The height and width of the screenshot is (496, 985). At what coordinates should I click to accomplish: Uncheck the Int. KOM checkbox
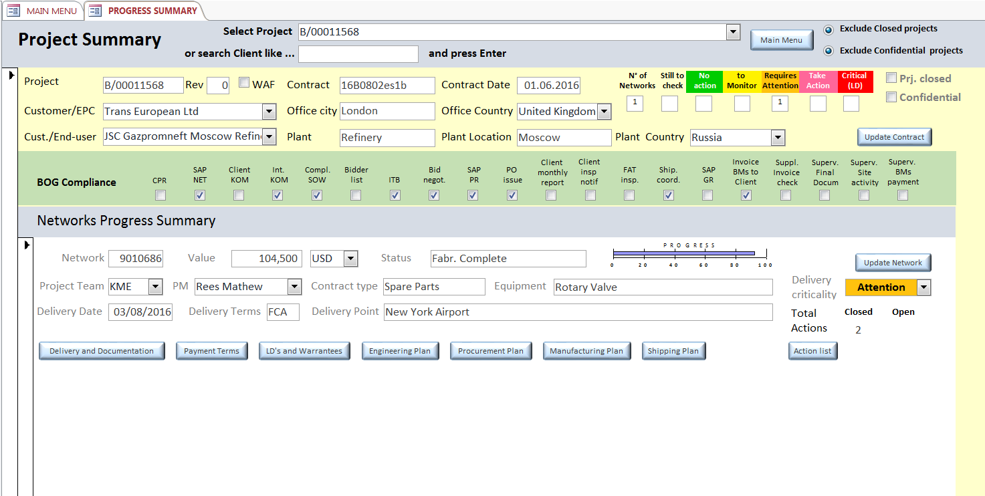coord(278,195)
